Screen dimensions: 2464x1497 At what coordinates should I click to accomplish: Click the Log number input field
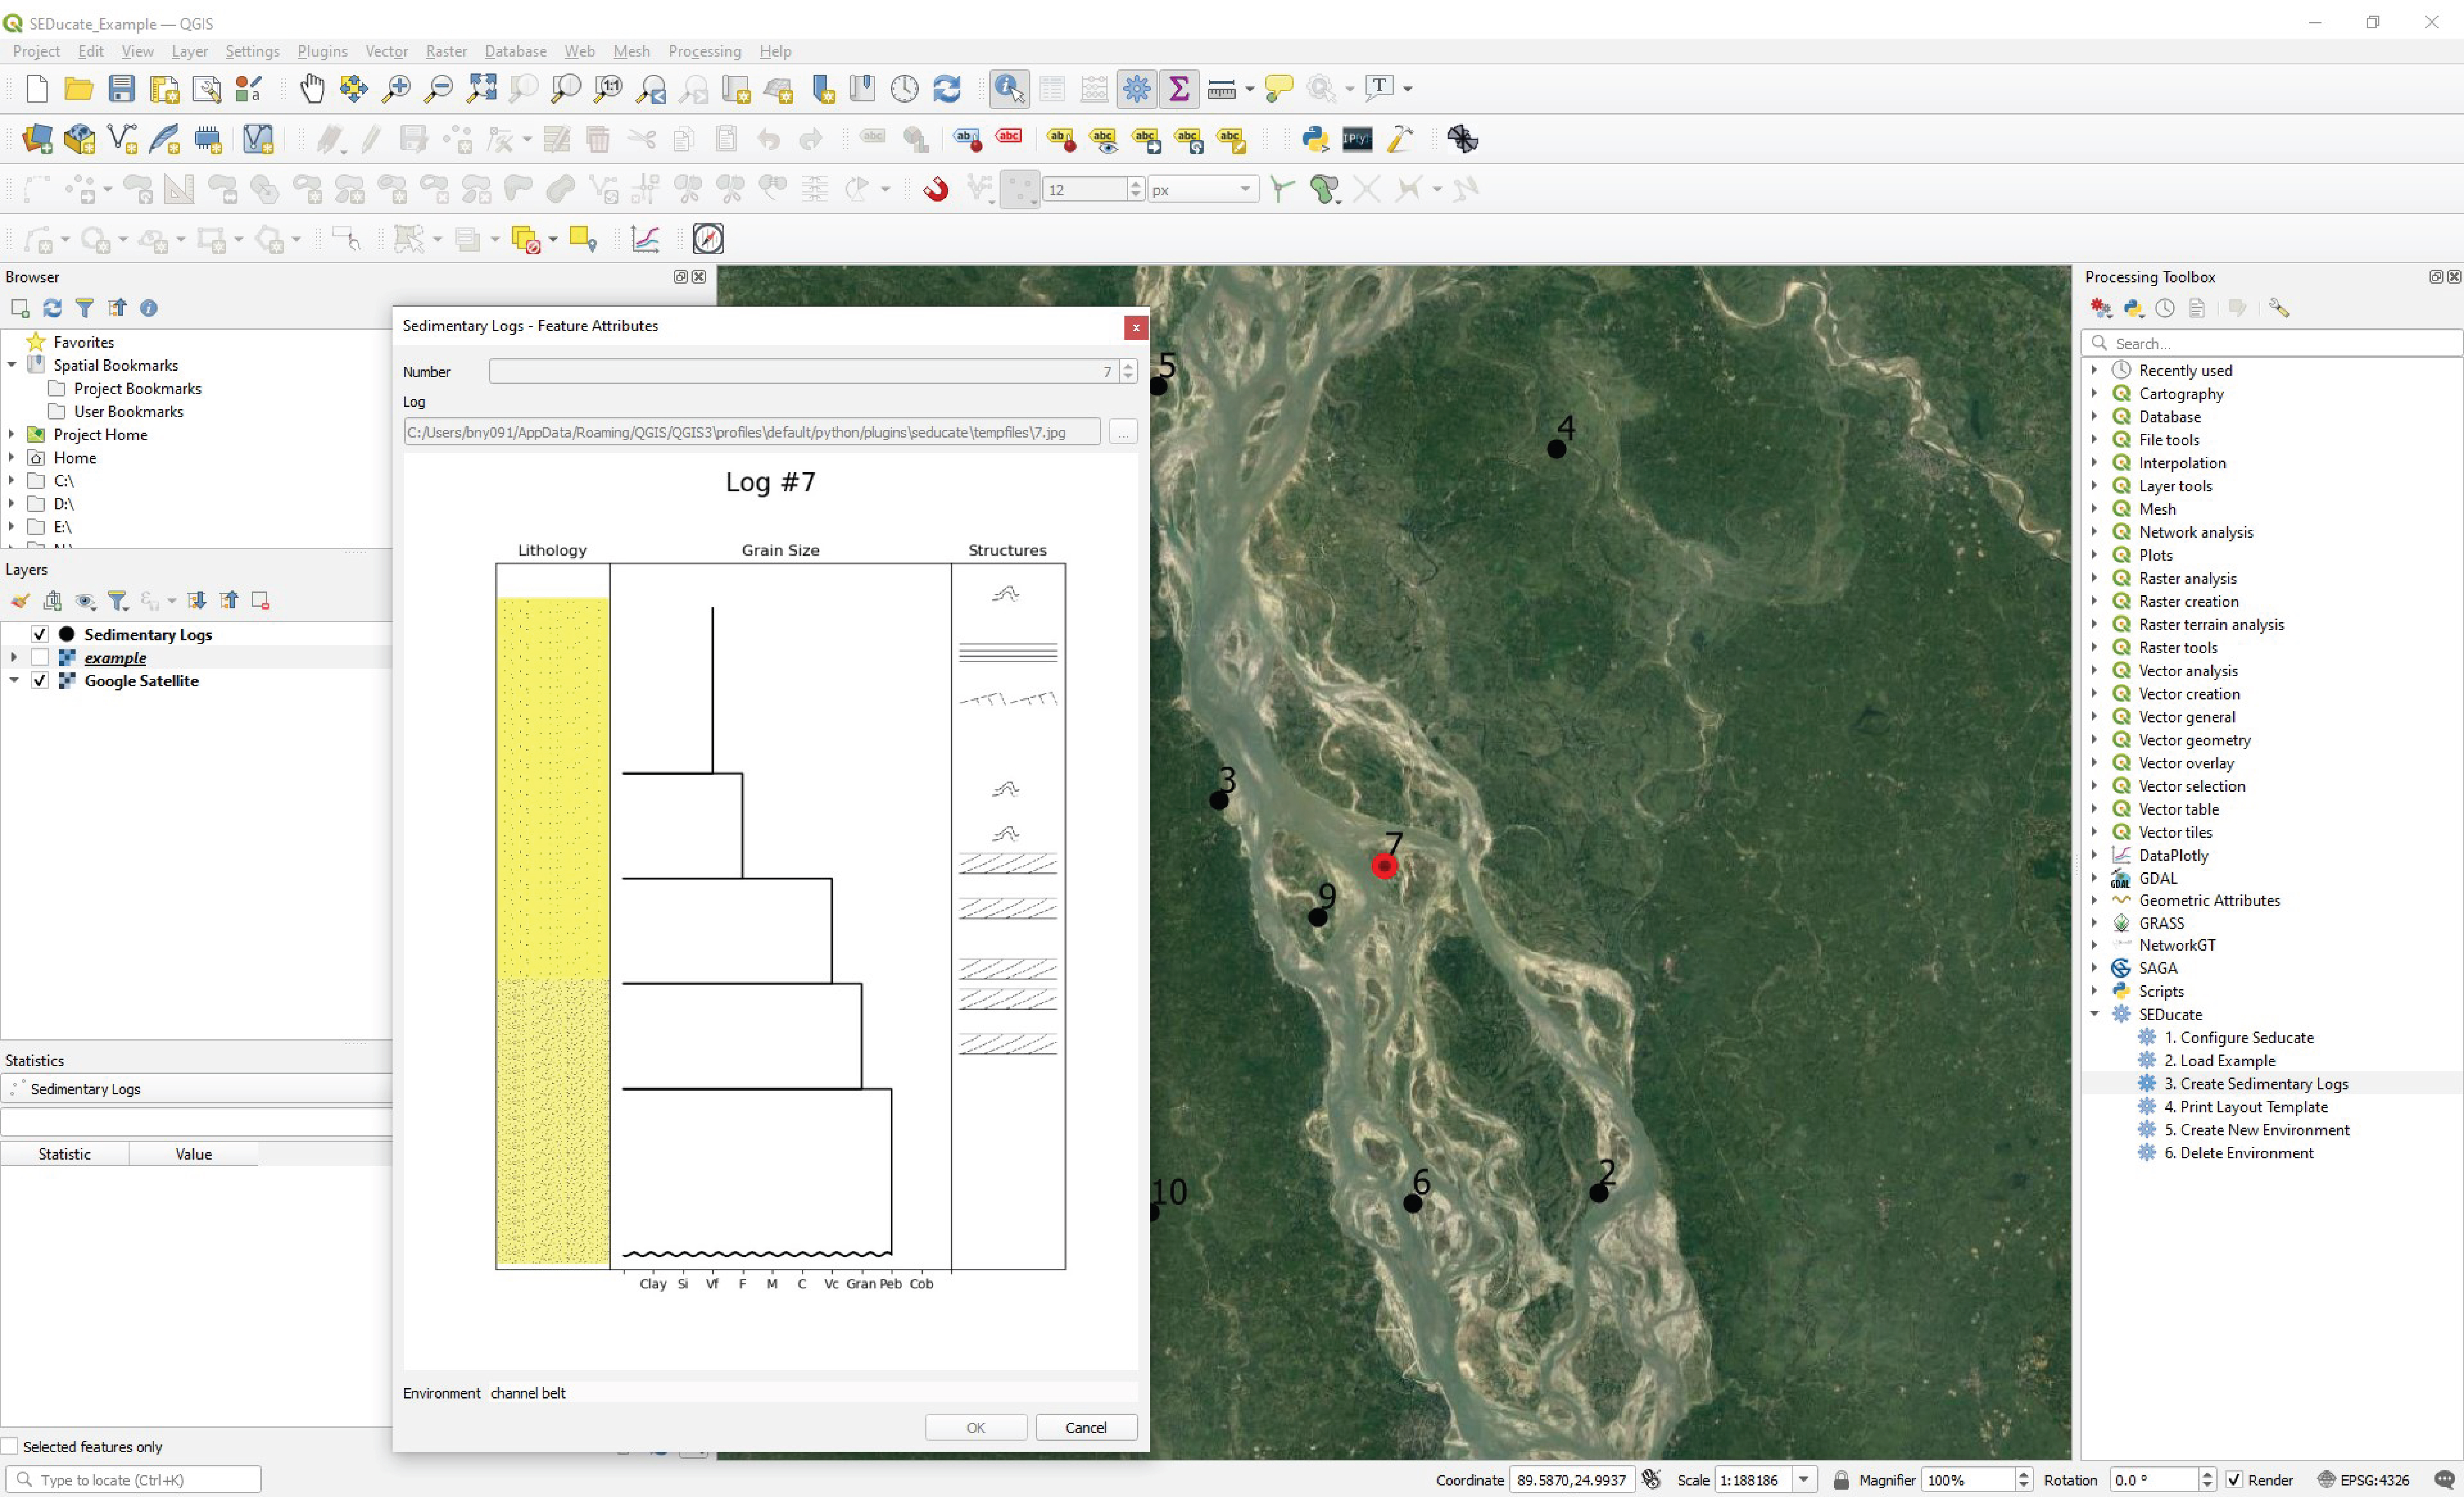tap(801, 371)
